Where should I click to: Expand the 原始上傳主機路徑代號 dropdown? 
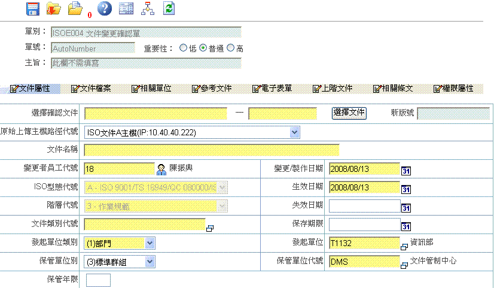point(294,132)
